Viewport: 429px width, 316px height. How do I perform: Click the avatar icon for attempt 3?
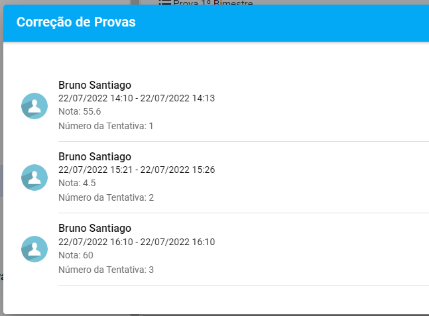(x=34, y=249)
